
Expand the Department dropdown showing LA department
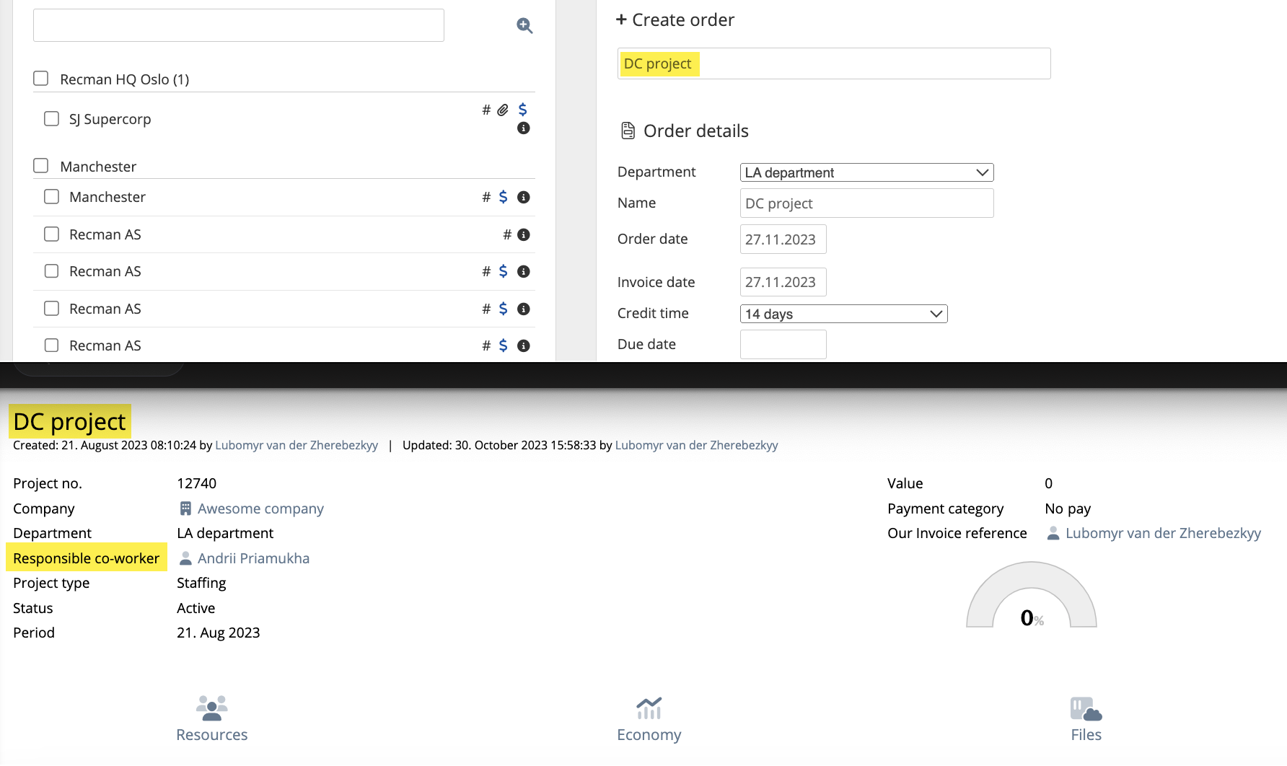pyautogui.click(x=866, y=172)
